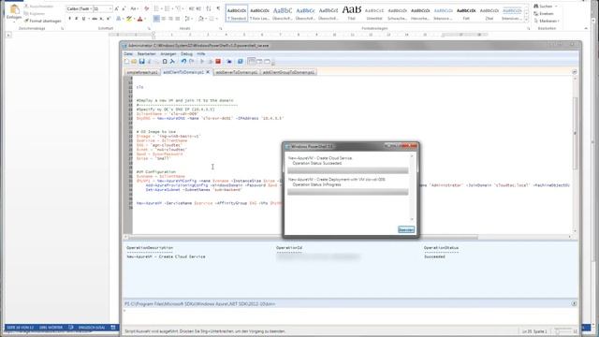Click the Start PowerShell.exe icon in ISE toolbar
The height and width of the screenshot is (337, 599).
pyautogui.click(x=241, y=62)
